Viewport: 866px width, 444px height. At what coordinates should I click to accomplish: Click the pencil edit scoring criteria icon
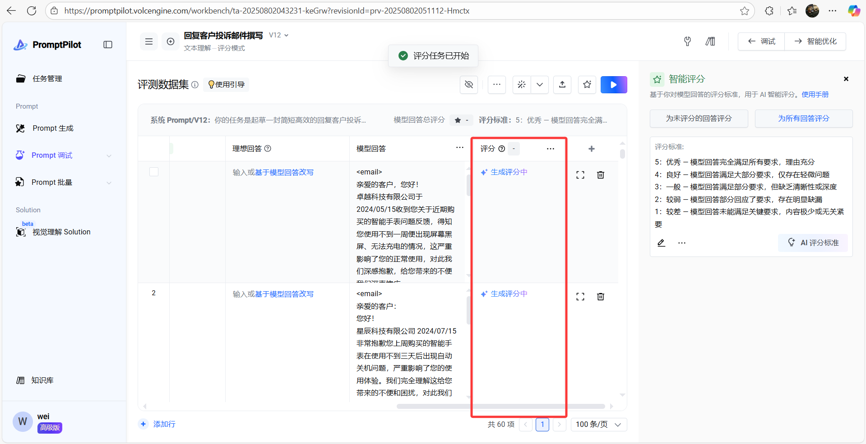point(661,243)
